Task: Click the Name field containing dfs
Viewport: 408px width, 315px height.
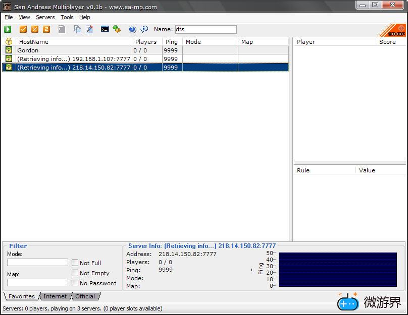Action: [206, 29]
